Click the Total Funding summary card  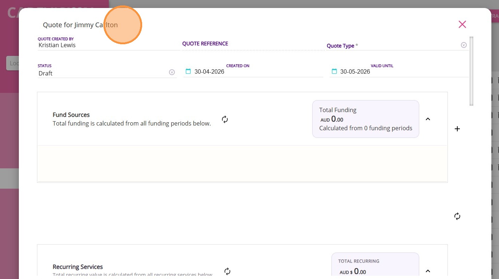coord(366,119)
